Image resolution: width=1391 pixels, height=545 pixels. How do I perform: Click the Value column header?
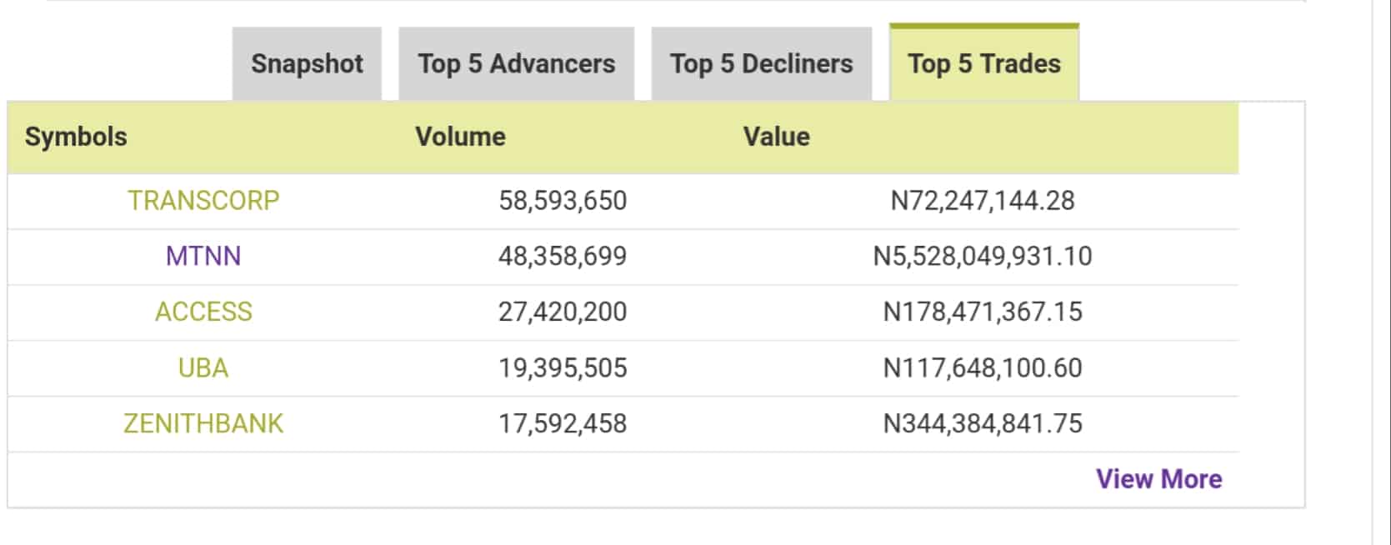[x=777, y=137]
